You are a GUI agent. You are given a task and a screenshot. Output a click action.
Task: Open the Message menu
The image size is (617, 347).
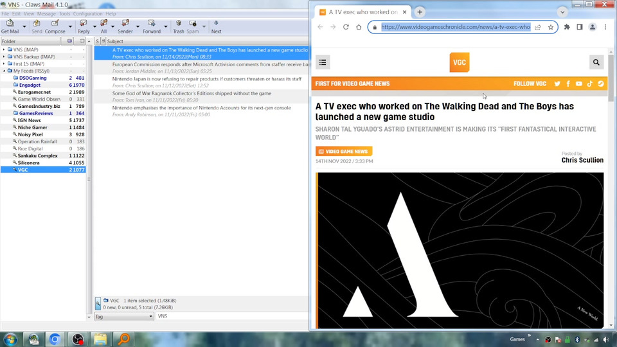tap(46, 13)
